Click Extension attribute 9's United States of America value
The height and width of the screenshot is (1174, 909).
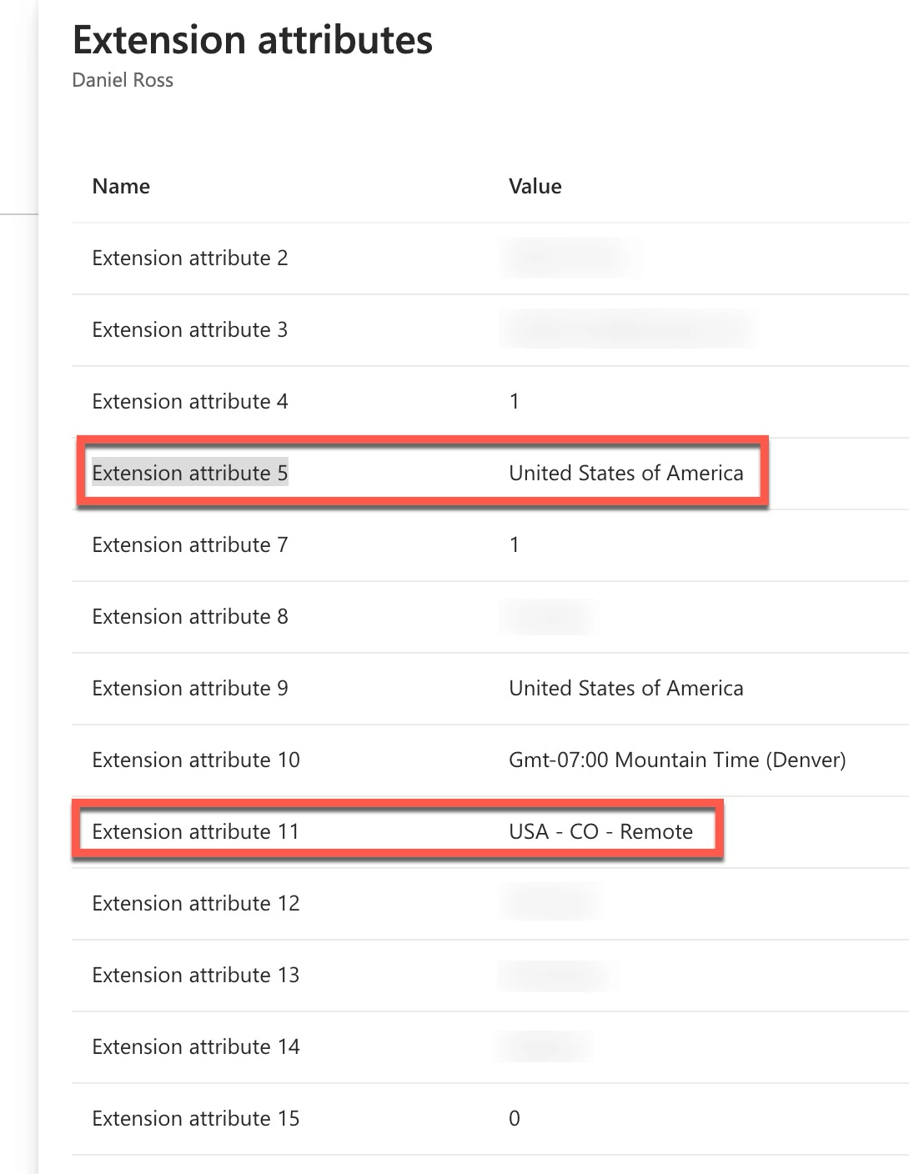[626, 688]
